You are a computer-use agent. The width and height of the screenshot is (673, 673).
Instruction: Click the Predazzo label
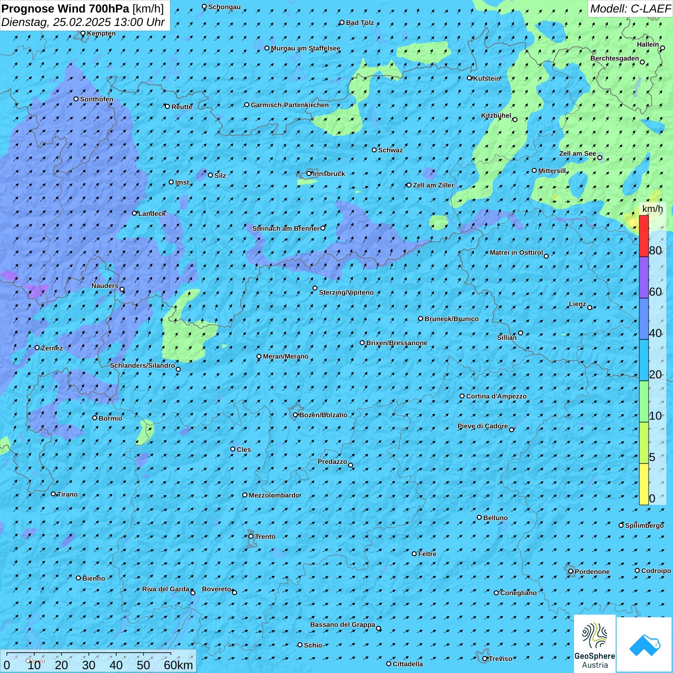pyautogui.click(x=332, y=461)
